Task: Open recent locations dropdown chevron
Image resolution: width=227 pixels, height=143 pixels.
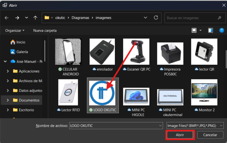Action: coord(26,18)
